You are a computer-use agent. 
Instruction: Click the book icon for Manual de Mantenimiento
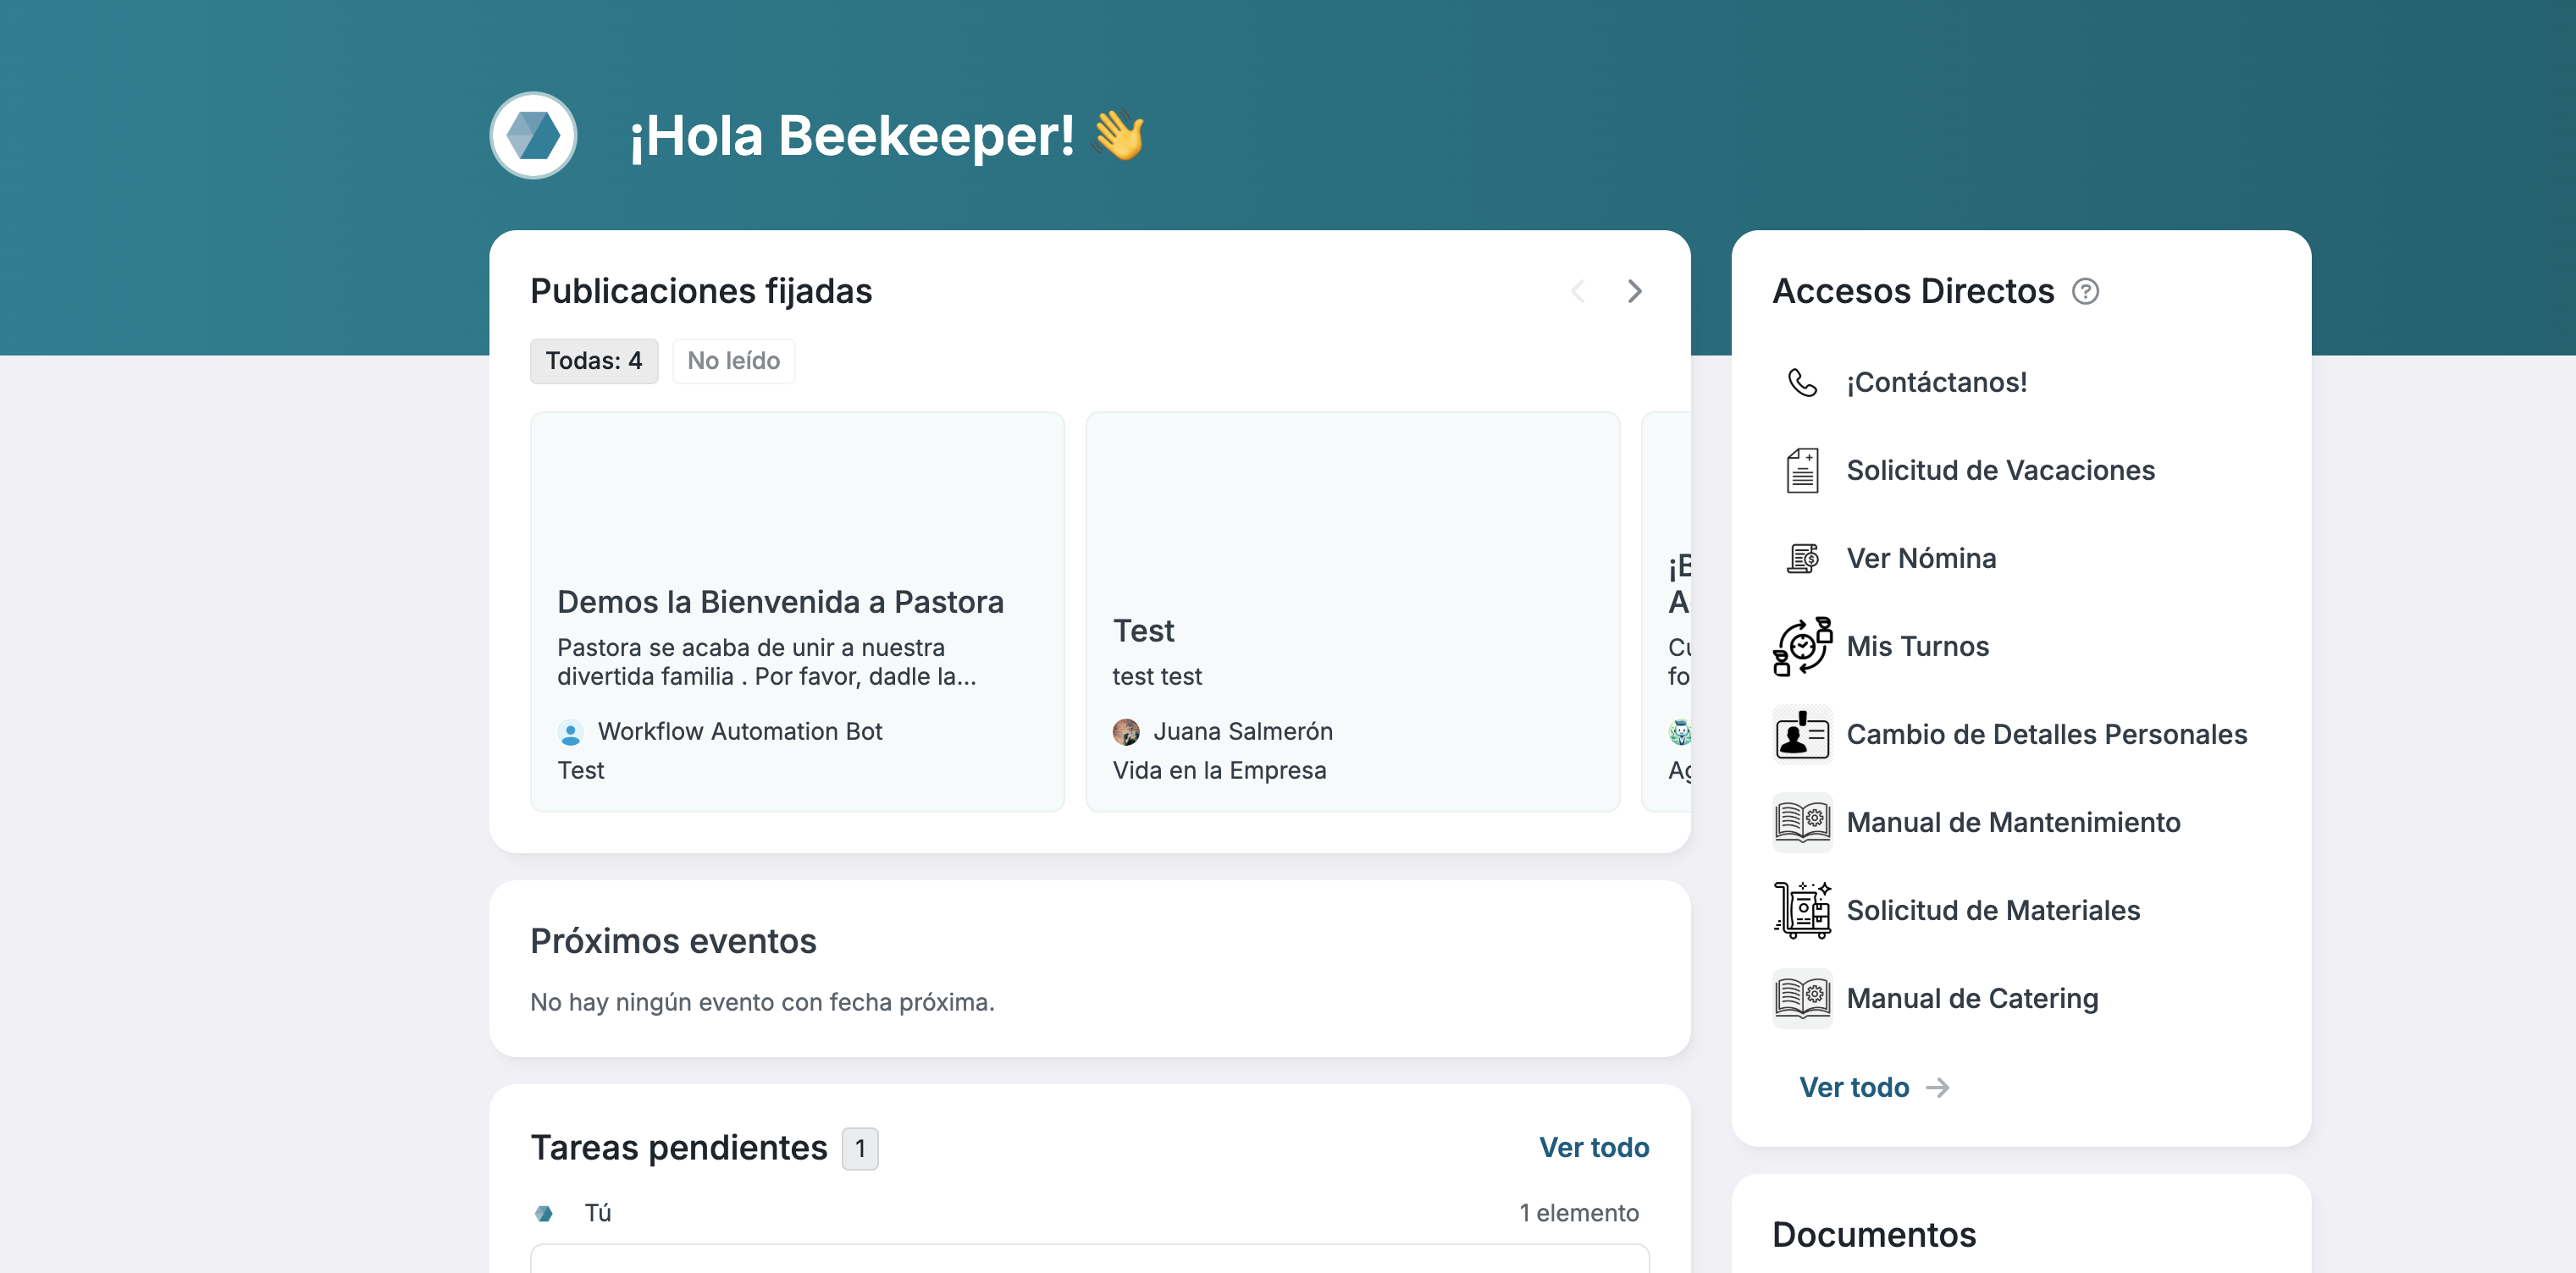click(x=1802, y=823)
